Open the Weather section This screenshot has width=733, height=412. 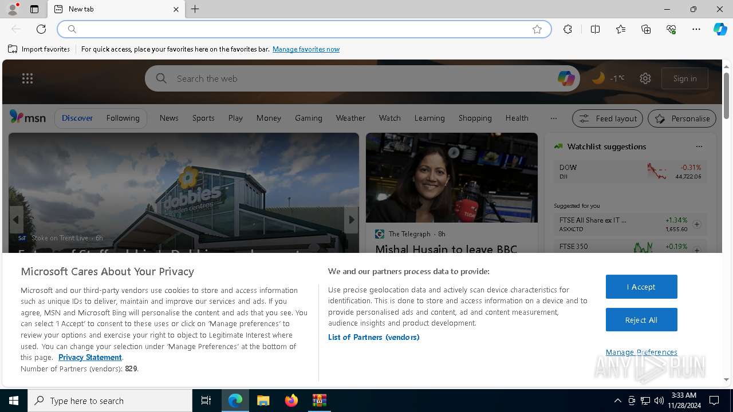tap(350, 118)
